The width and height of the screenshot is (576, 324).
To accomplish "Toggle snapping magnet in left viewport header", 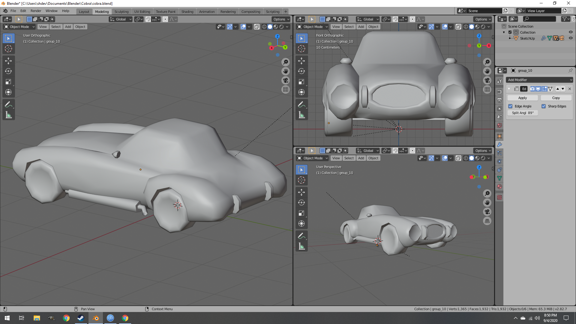I will click(x=148, y=19).
